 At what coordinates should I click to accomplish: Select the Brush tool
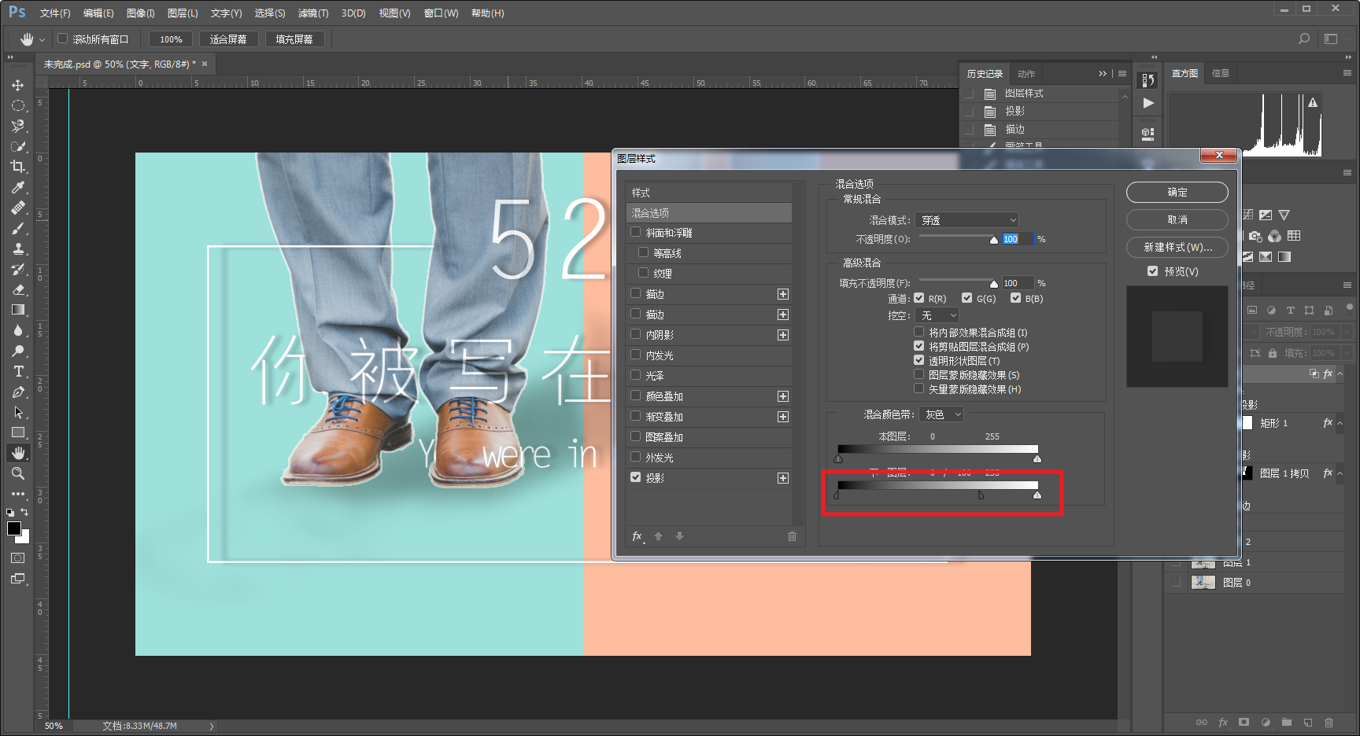pos(17,228)
